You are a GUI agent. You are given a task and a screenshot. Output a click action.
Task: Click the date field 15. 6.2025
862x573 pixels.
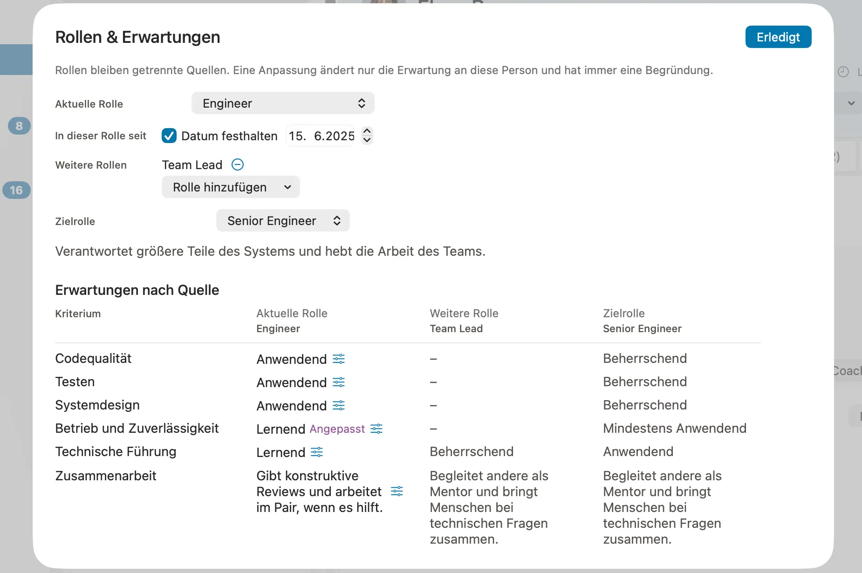[321, 136]
